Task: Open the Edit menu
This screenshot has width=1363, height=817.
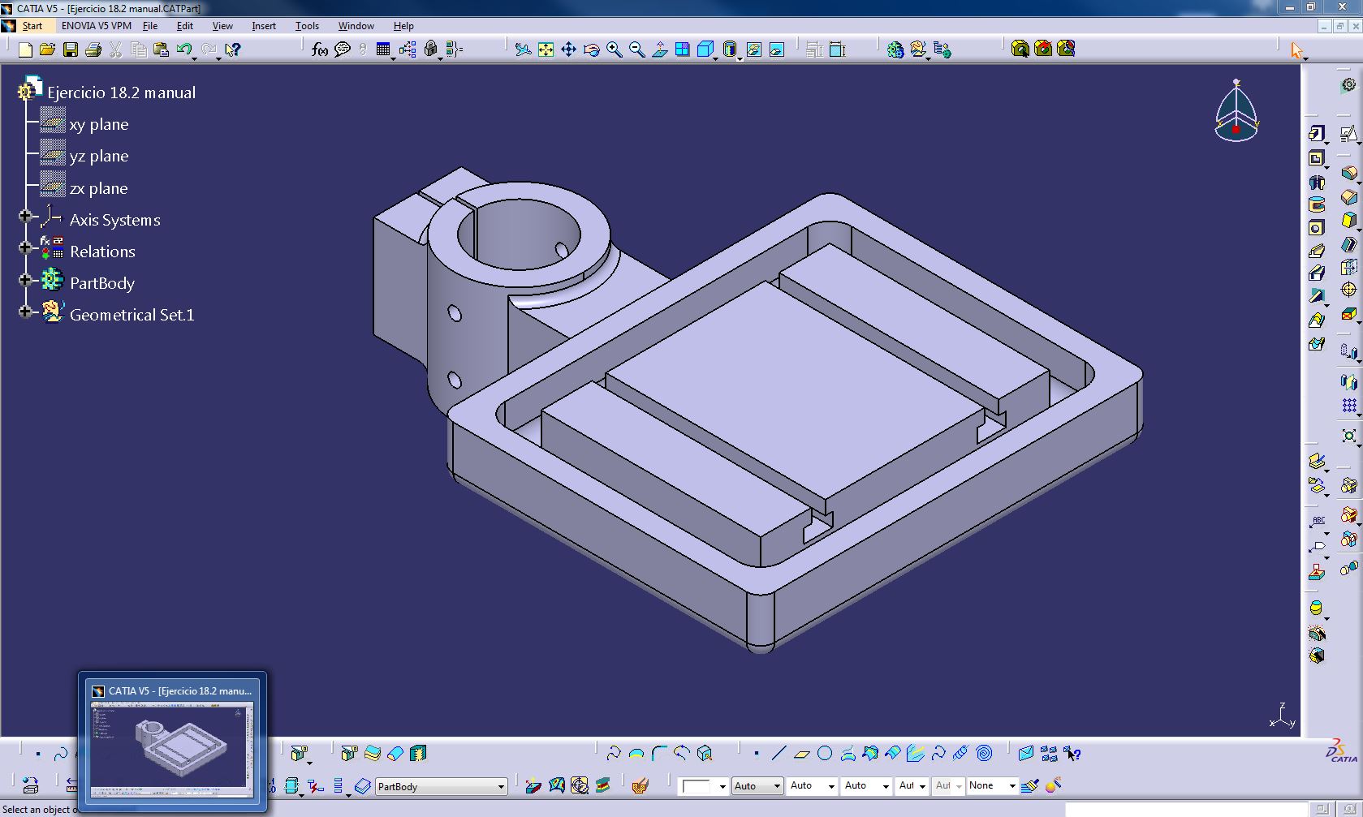Action: [x=185, y=26]
